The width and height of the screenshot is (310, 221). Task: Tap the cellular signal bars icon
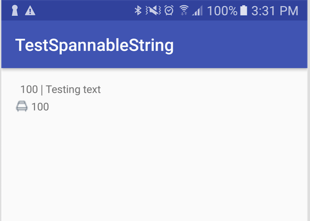[x=198, y=11]
